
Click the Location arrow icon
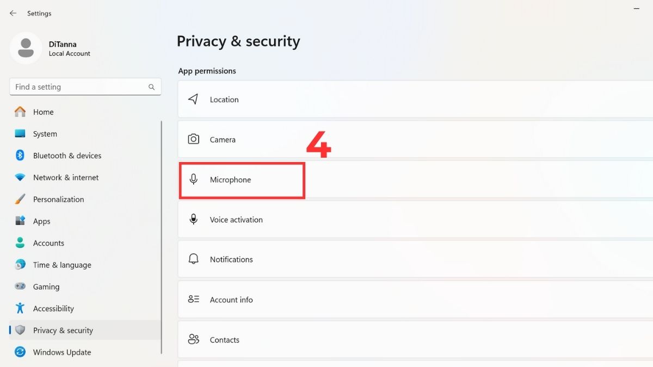(193, 99)
